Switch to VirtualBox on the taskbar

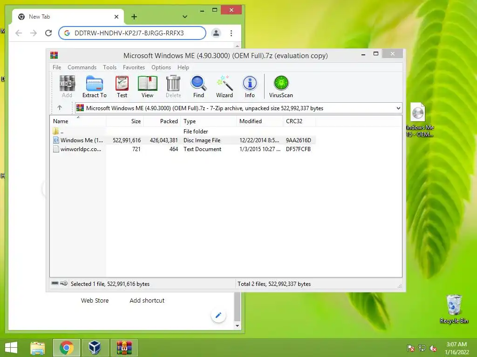tap(95, 348)
